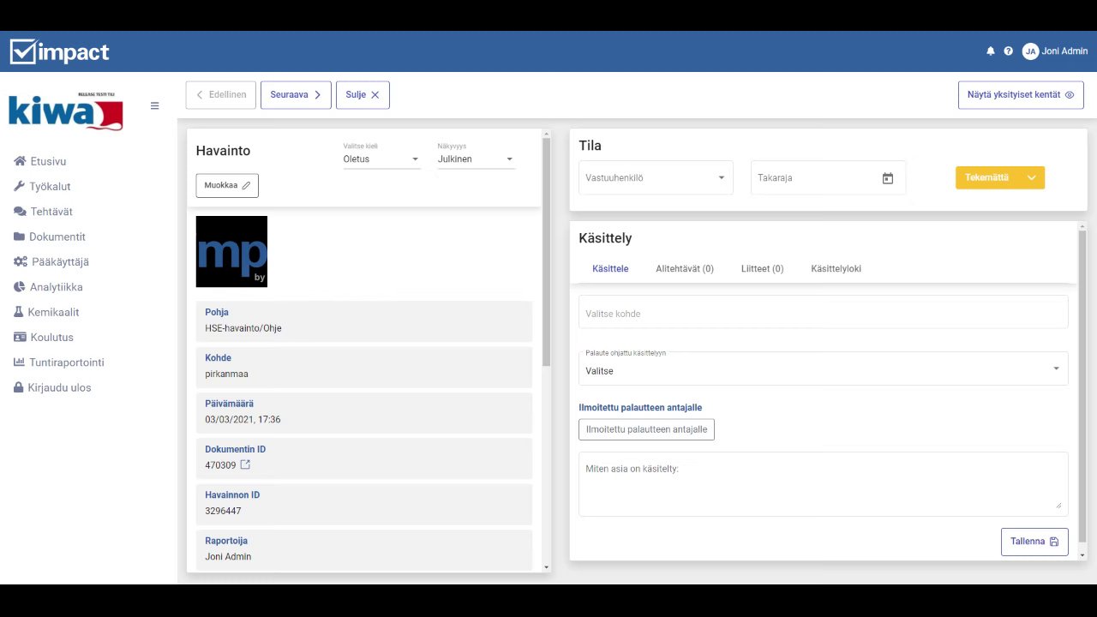Viewport: 1097px width, 617px height.
Task: Click the Havainto panel scrollbar
Action: coord(547,253)
